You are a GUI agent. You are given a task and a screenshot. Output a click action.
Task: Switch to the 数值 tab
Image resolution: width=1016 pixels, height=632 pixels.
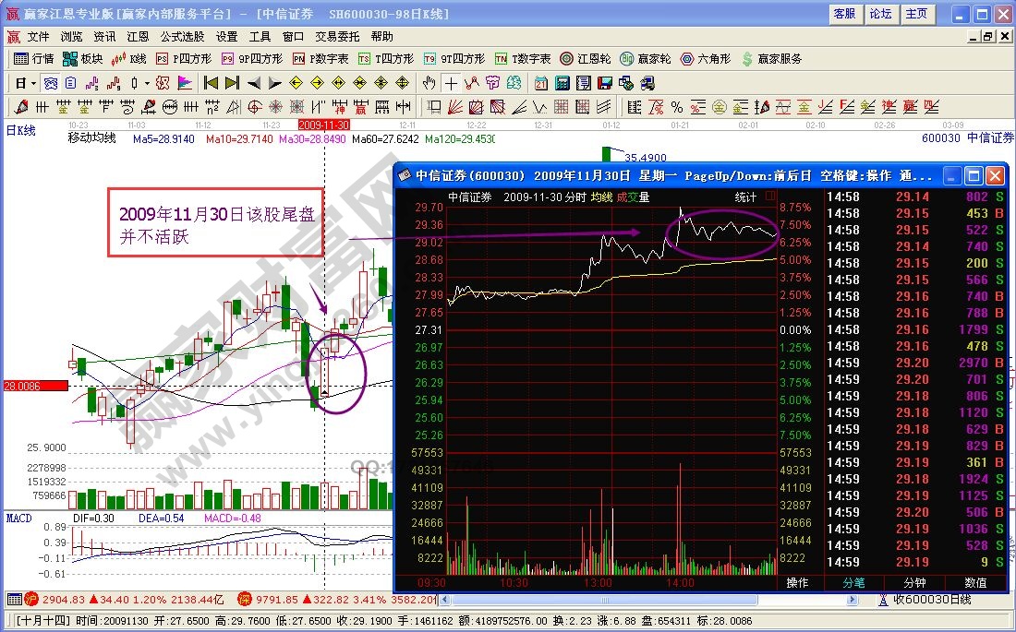(976, 583)
